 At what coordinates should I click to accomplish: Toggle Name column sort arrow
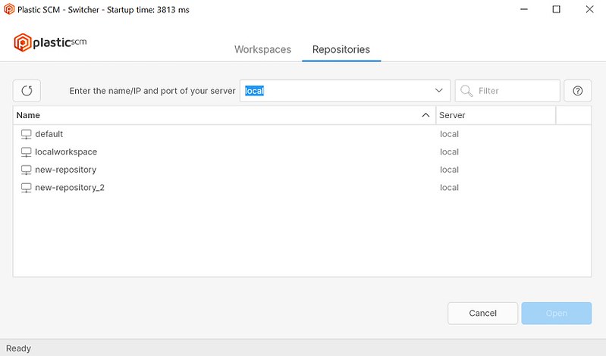pyautogui.click(x=425, y=115)
